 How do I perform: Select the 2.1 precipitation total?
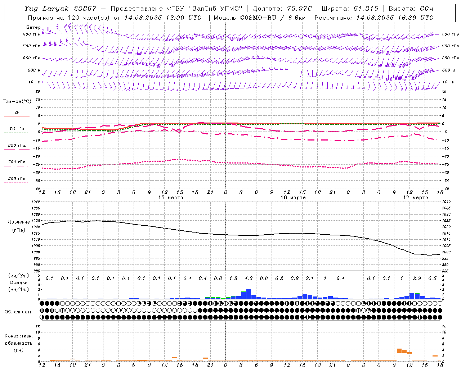pyautogui.click(x=310, y=279)
